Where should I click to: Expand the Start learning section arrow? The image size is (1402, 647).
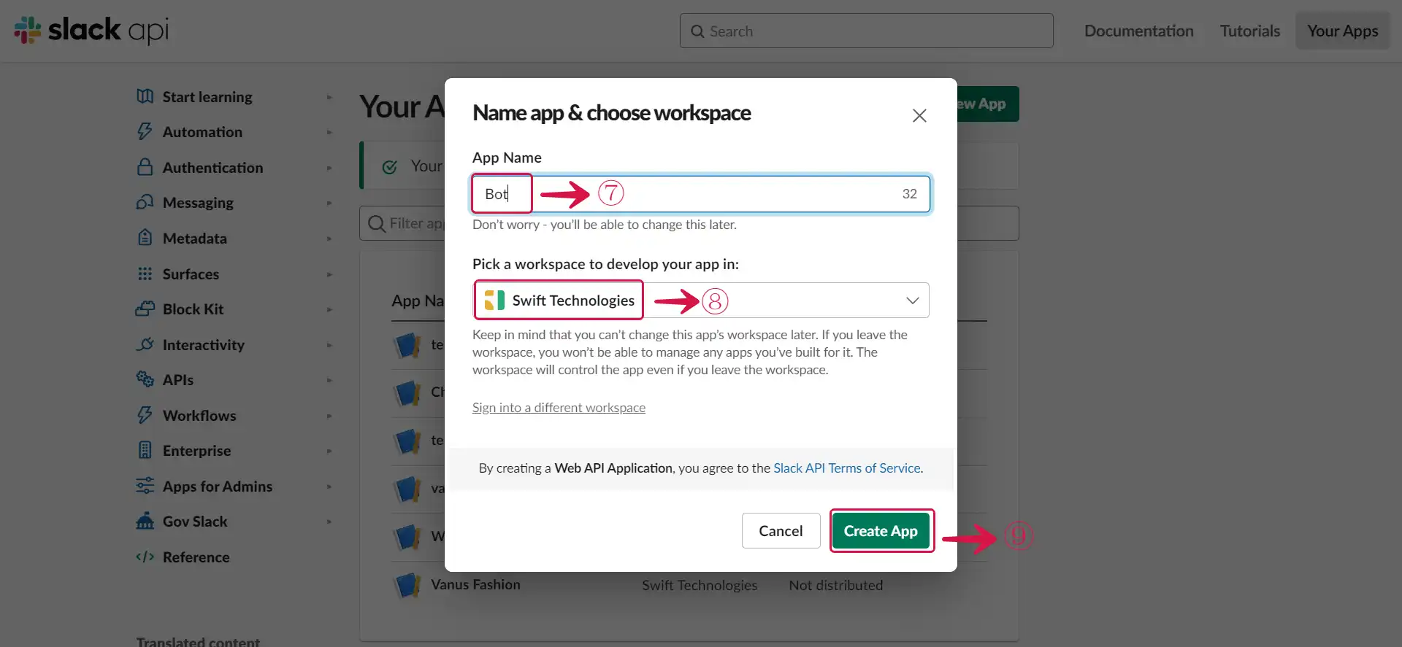click(329, 97)
